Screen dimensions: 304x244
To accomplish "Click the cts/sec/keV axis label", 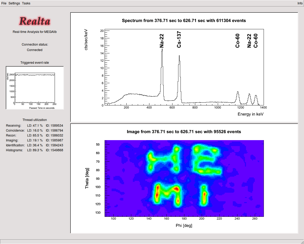I will (86, 40).
